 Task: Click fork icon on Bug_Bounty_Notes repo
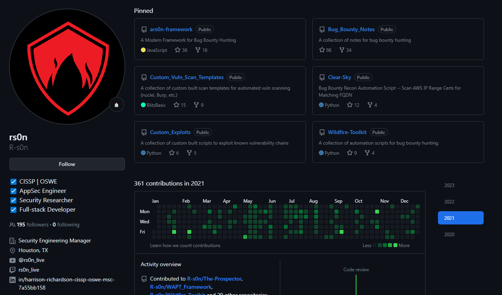pos(342,50)
